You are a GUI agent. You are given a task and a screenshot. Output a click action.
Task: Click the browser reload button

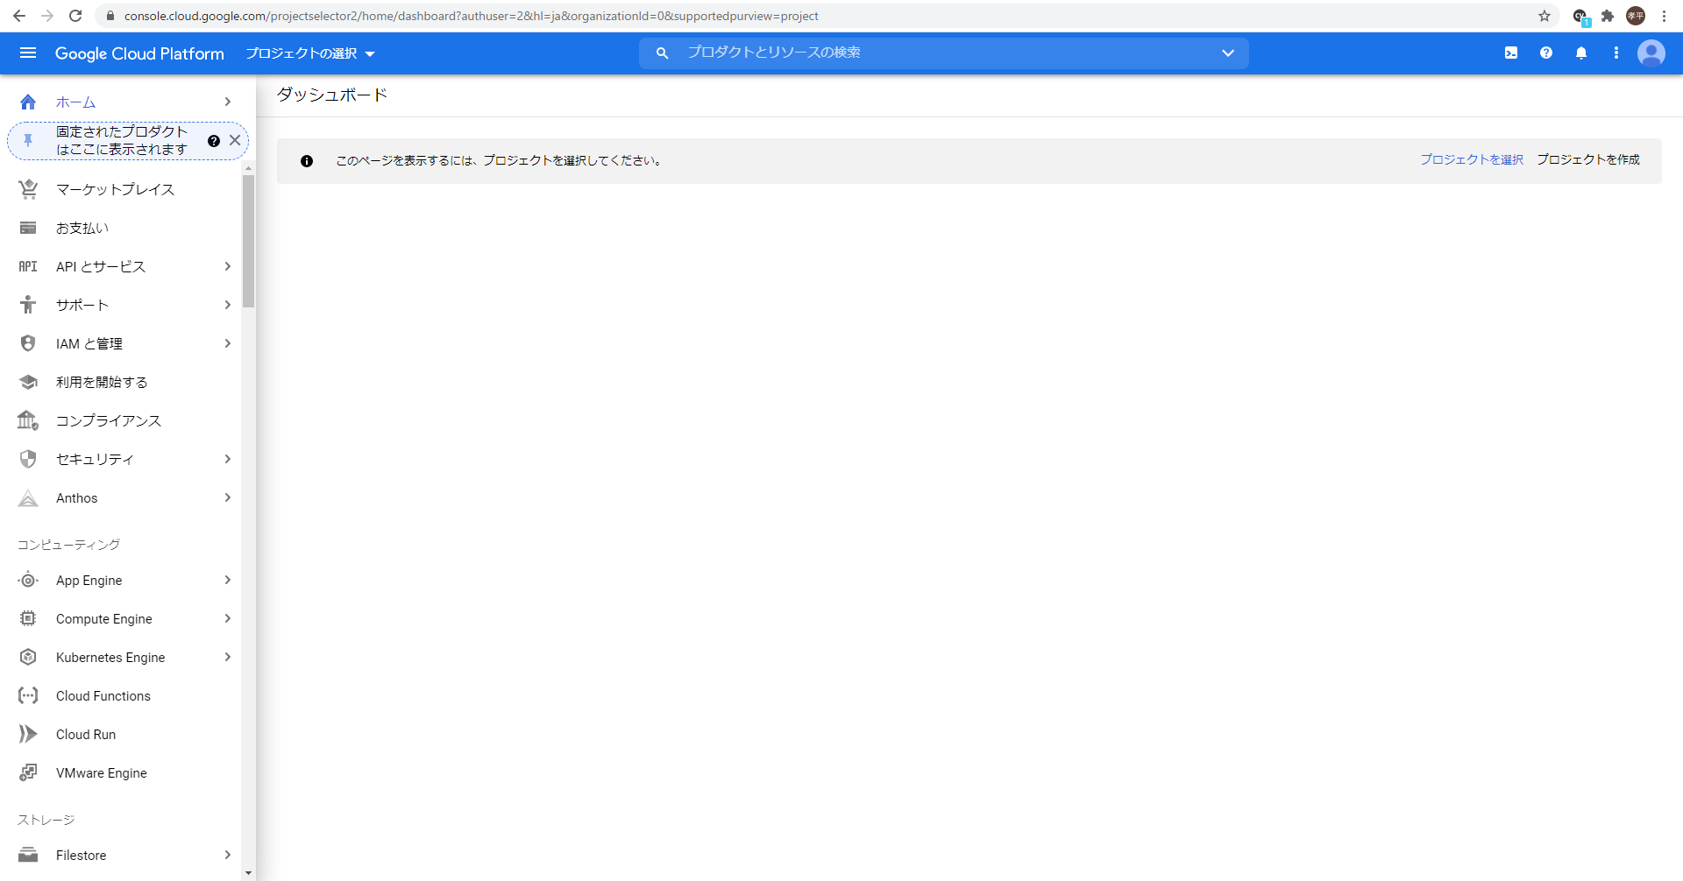point(75,16)
